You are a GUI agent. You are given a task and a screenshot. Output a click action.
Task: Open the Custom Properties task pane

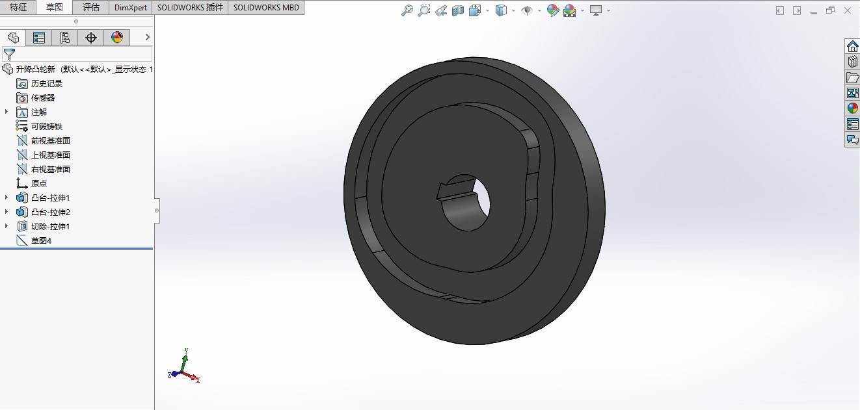[x=852, y=124]
